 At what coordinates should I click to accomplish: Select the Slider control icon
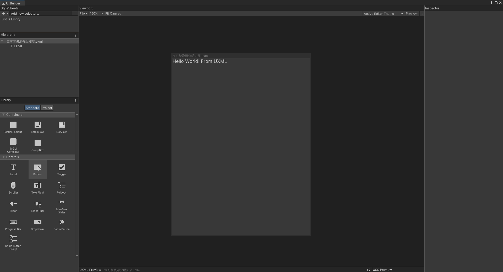point(13,204)
